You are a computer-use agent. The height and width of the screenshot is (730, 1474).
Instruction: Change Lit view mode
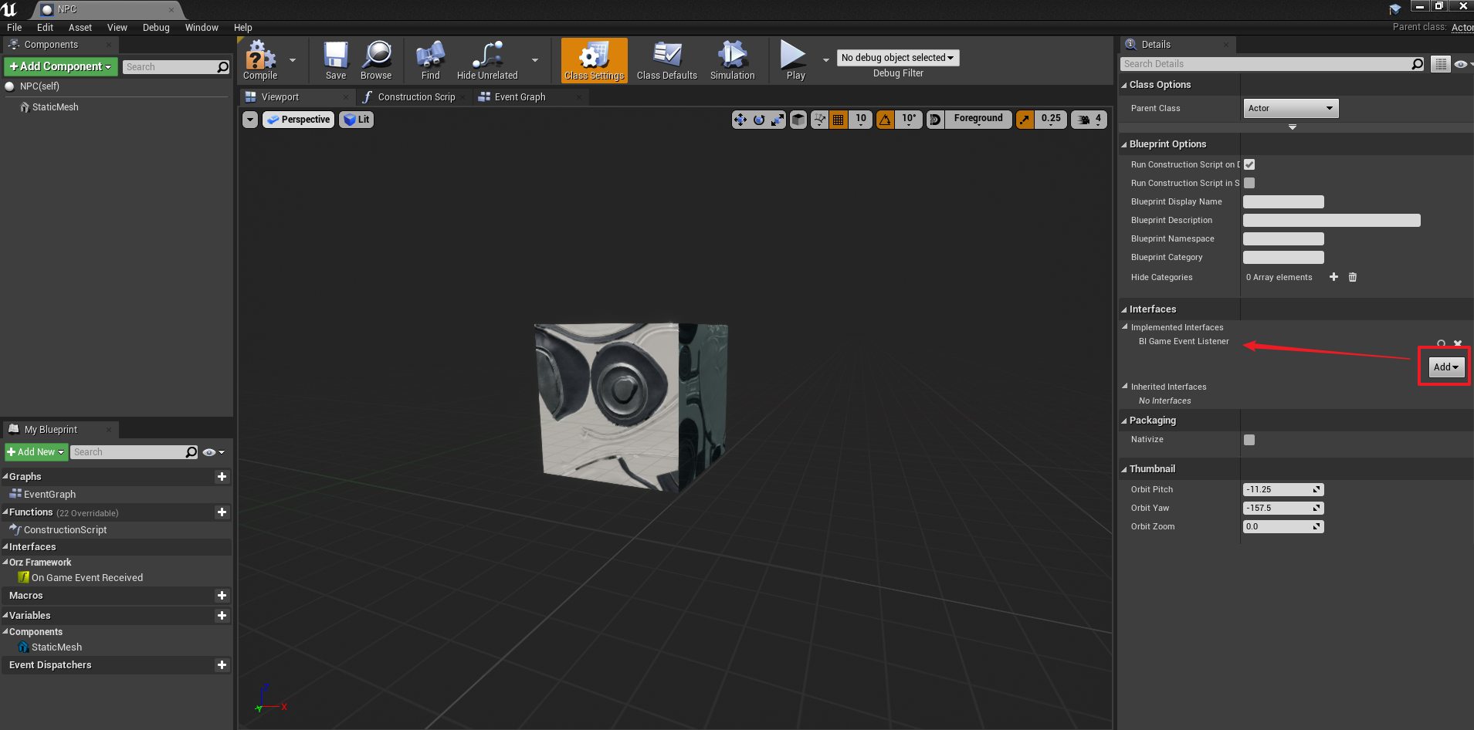point(357,120)
